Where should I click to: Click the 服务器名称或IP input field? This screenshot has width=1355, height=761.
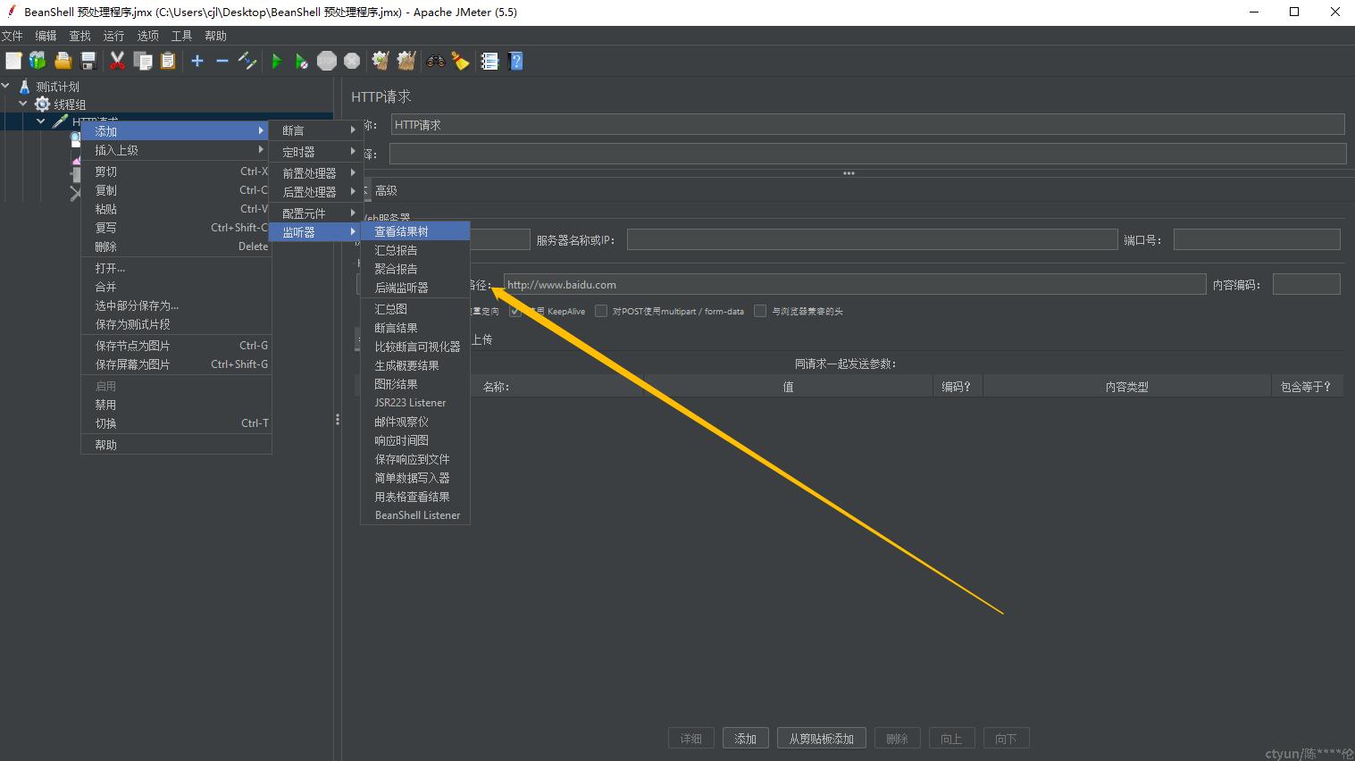click(x=872, y=239)
